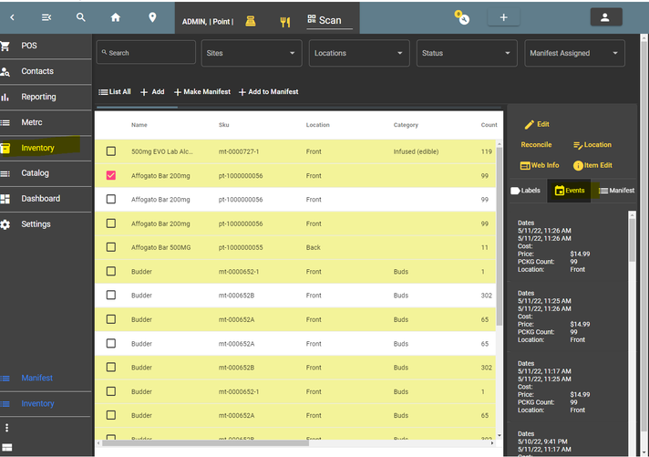This screenshot has width=649, height=457.
Task: Sort by the Sku column header
Action: point(223,125)
